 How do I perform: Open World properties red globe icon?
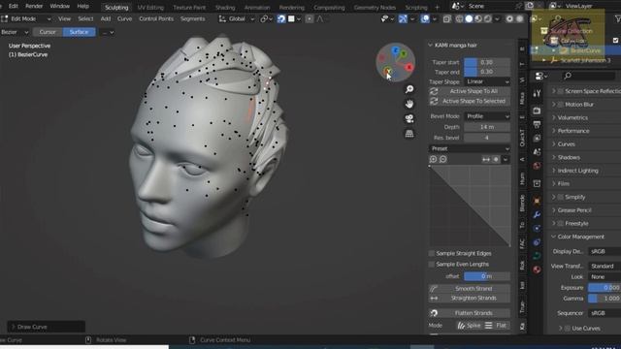pyautogui.click(x=537, y=166)
